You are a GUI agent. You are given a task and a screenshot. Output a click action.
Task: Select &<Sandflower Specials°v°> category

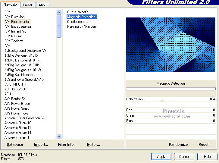coord(24,80)
